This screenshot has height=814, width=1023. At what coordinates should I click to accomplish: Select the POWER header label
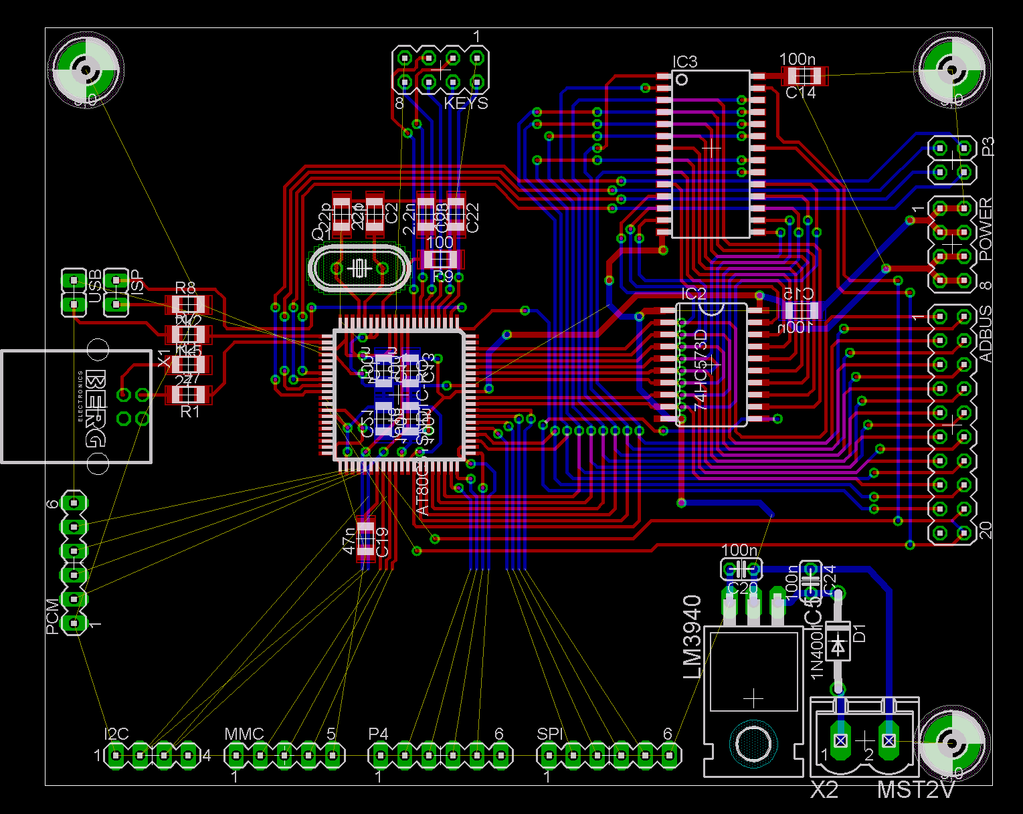tap(986, 229)
